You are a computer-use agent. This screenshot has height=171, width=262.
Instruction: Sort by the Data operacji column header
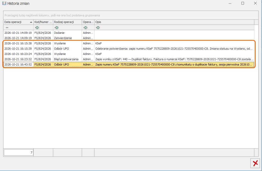(x=18, y=22)
